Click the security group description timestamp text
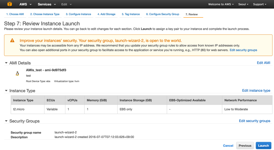 pos(94,137)
